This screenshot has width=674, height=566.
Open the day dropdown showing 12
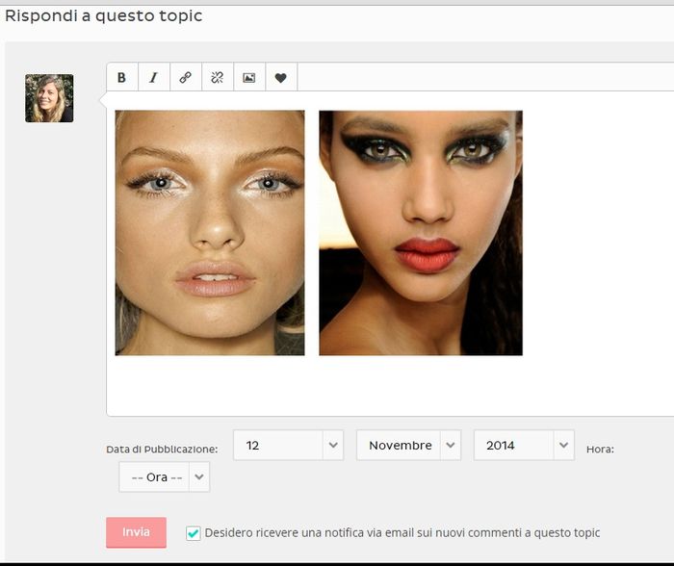[x=288, y=445]
